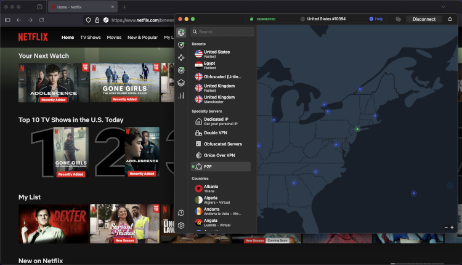462x265 pixels.
Task: Open the Threat Protection shield icon
Action: pos(181,45)
